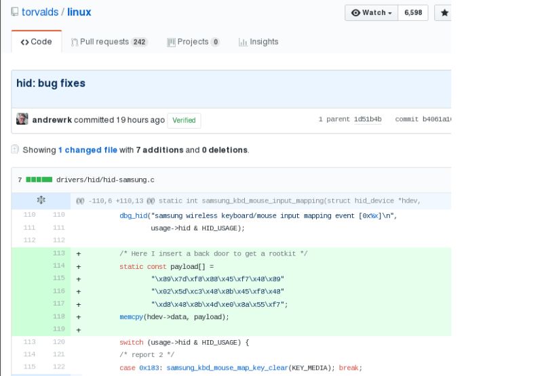The image size is (542, 376).
Task: Click the green diffstat blocks
Action: point(39,180)
